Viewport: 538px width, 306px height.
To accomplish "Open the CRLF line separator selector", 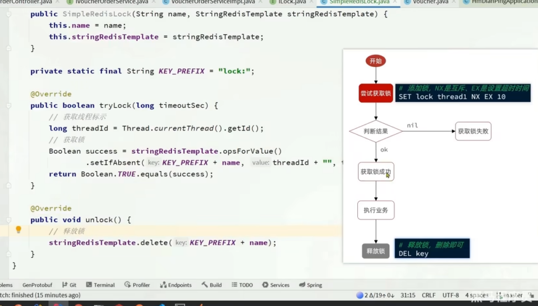I will pos(428,296).
